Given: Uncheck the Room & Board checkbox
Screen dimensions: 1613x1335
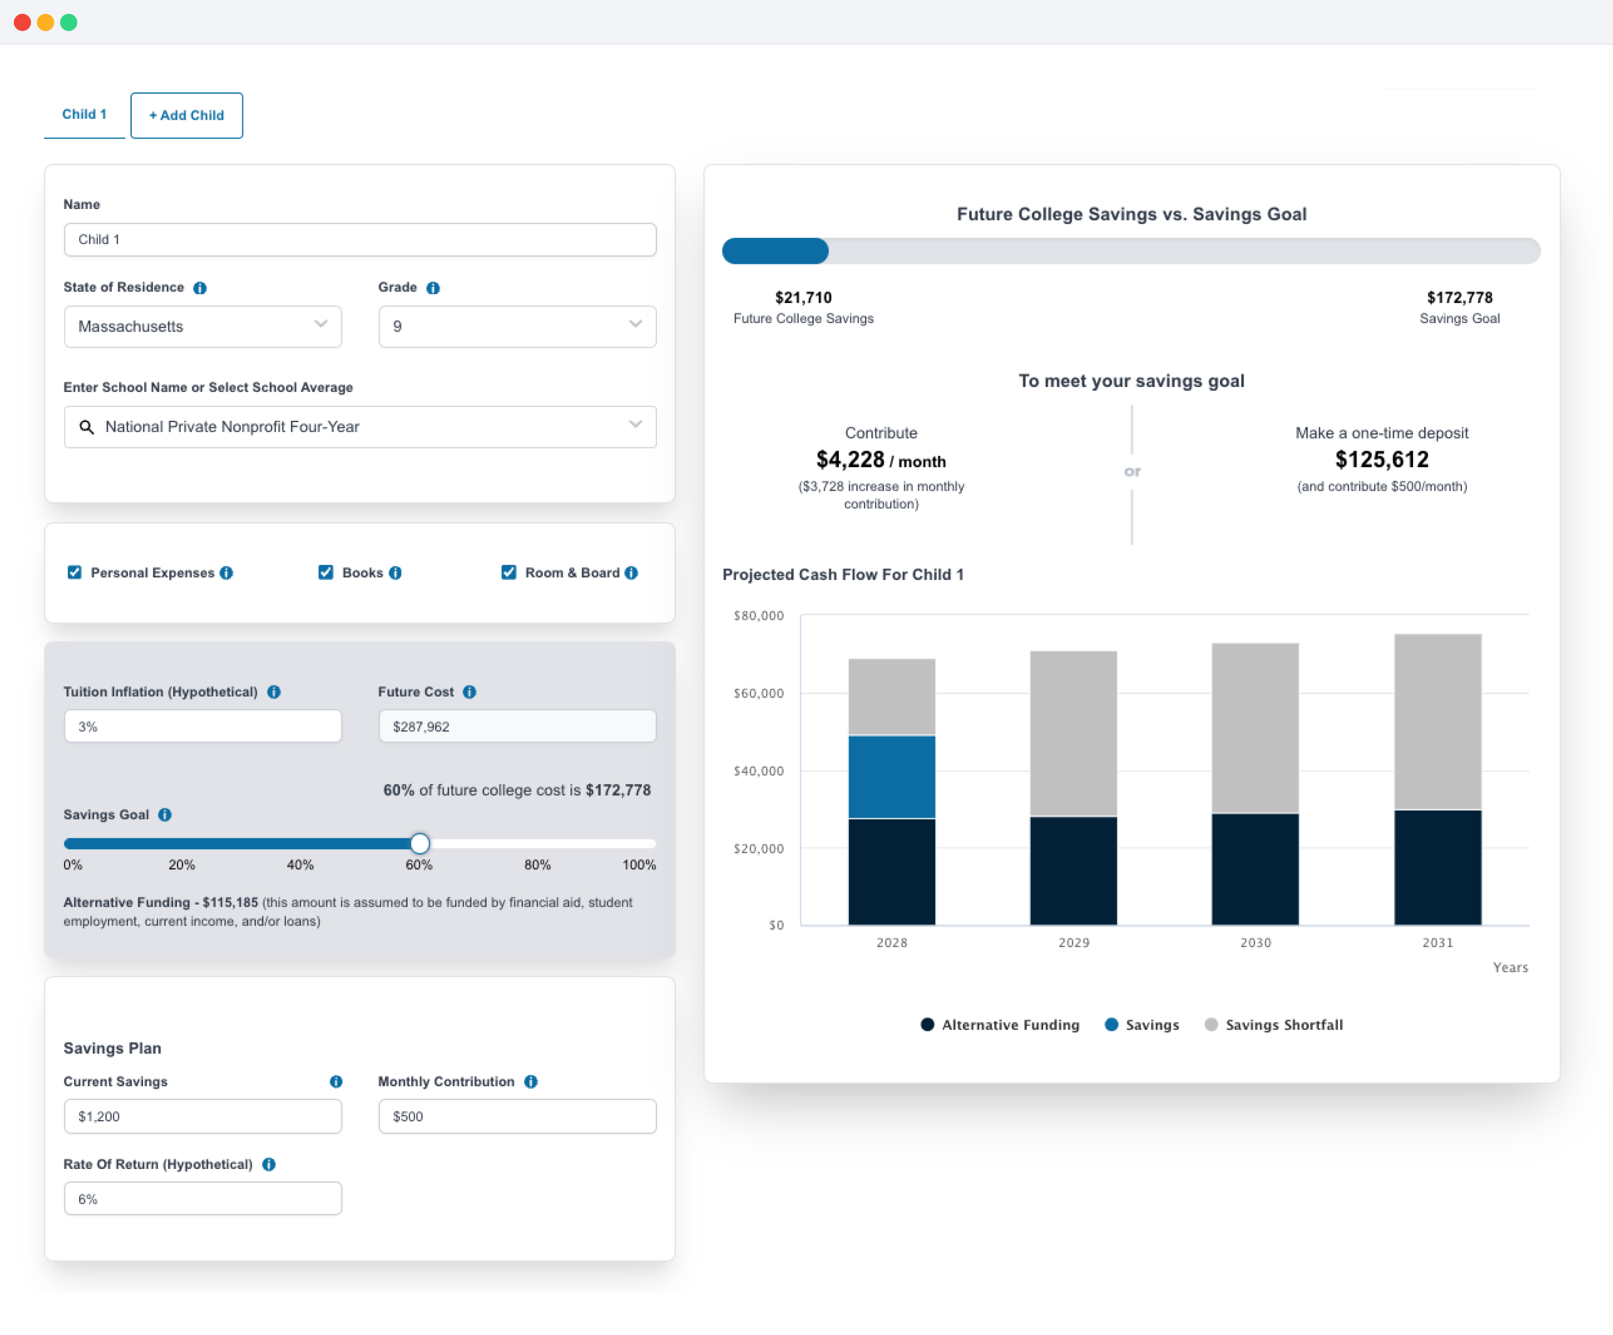Looking at the screenshot, I should pyautogui.click(x=509, y=573).
